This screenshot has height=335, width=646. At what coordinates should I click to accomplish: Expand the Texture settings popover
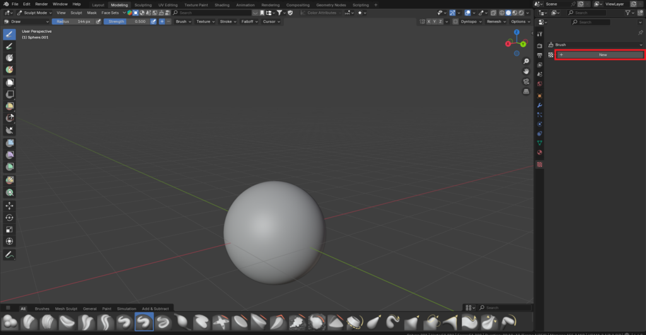tap(205, 21)
